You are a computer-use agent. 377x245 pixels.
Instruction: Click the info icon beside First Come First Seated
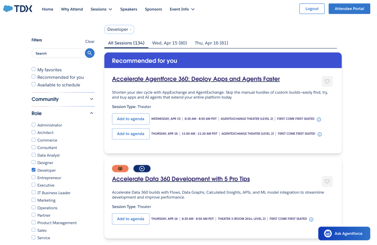pyautogui.click(x=319, y=119)
